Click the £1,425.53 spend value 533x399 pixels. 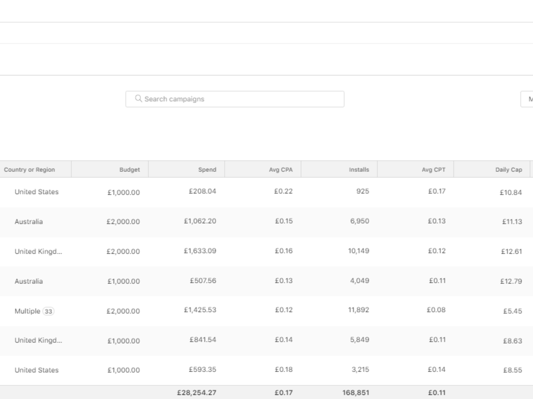point(200,310)
